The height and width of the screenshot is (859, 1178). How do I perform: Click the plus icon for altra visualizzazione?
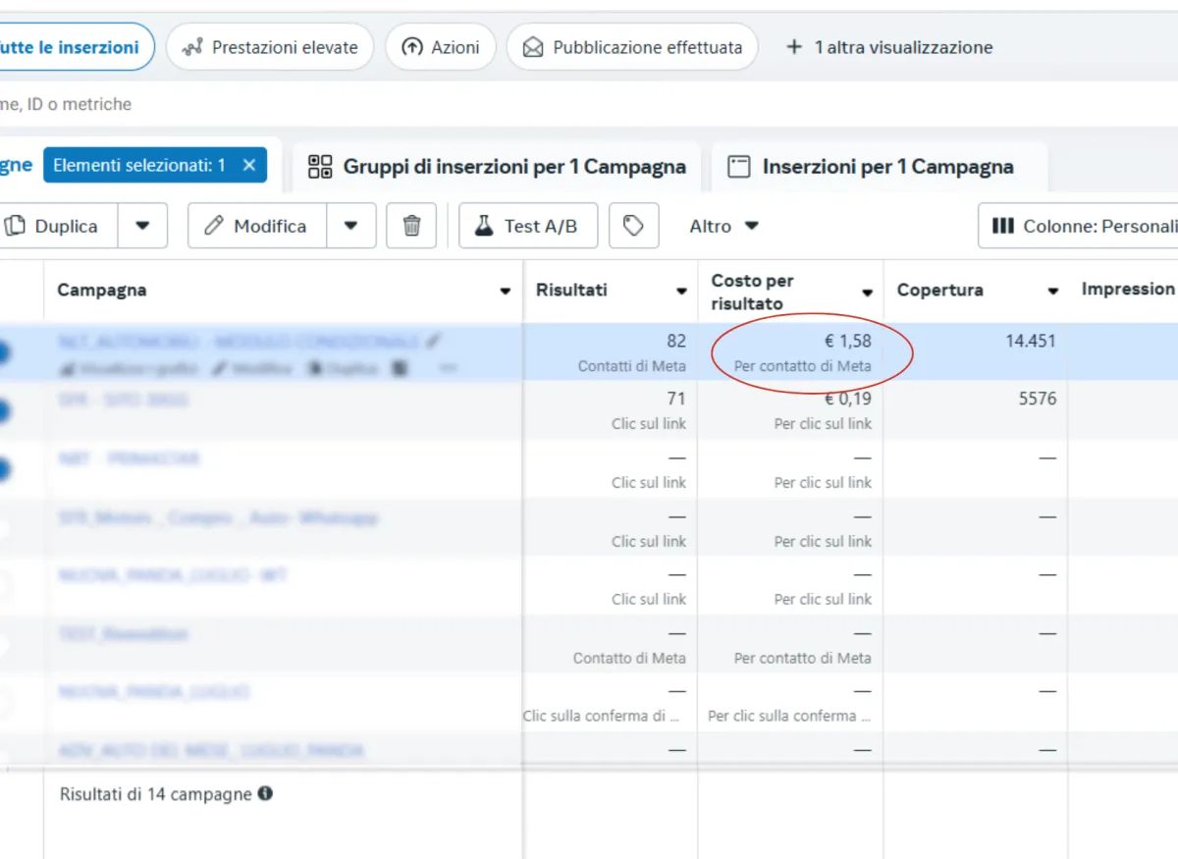point(794,47)
